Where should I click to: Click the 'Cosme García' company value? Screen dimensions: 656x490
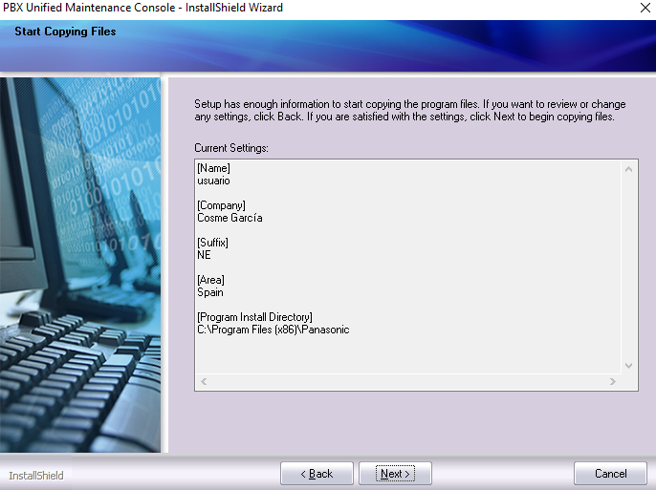[230, 218]
